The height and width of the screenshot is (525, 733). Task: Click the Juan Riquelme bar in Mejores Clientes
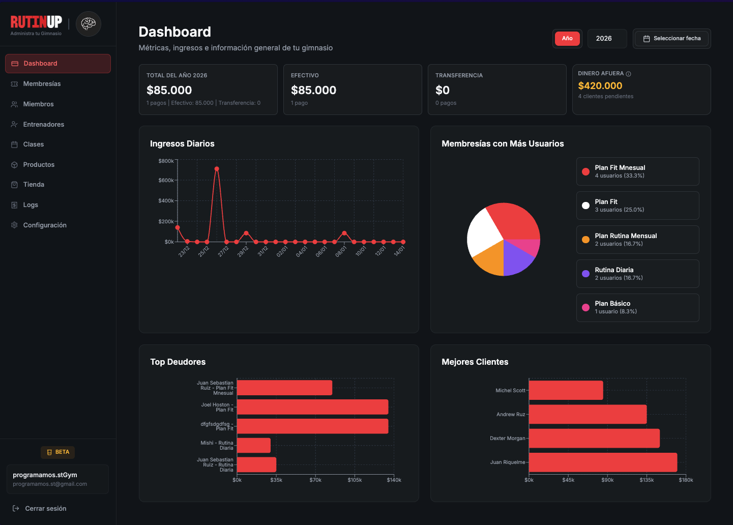point(603,462)
